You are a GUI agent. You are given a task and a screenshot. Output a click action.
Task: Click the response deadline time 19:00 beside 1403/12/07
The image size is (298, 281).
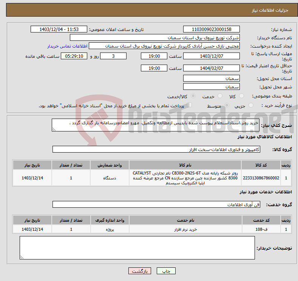pyautogui.click(x=154, y=56)
